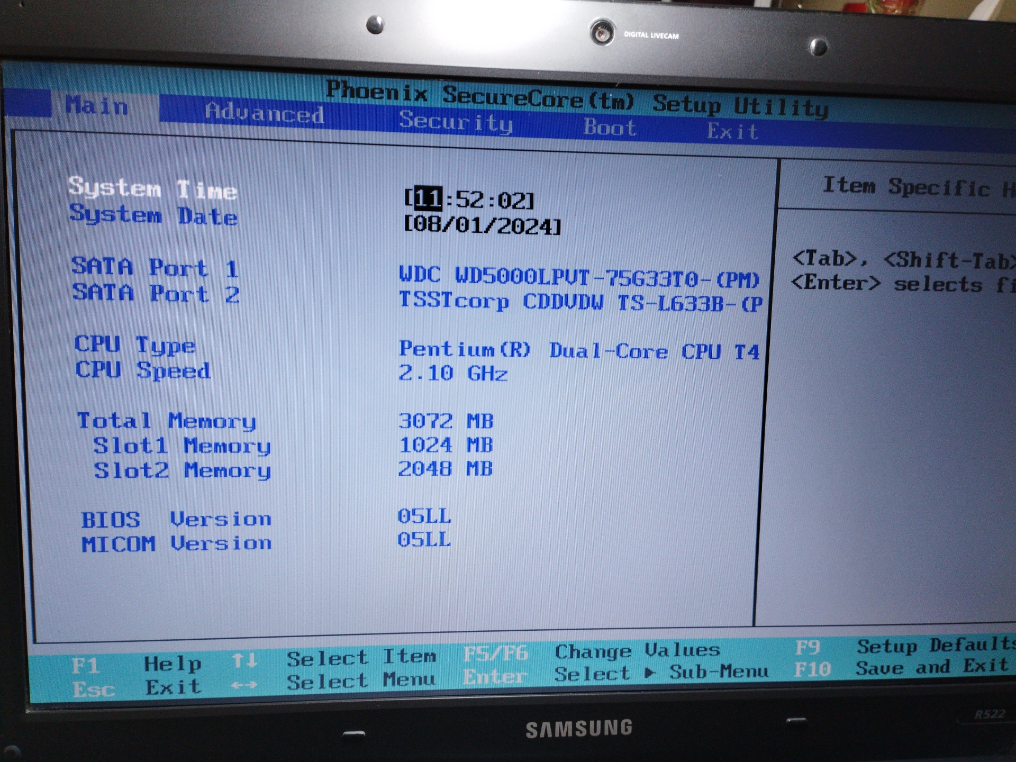
Task: Click the System Date value 08/01/2024
Action: [x=482, y=225]
